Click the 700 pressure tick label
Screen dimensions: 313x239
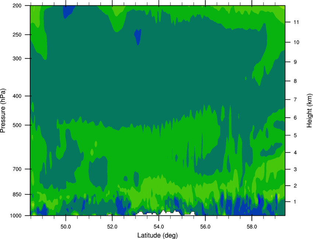coord(17,169)
